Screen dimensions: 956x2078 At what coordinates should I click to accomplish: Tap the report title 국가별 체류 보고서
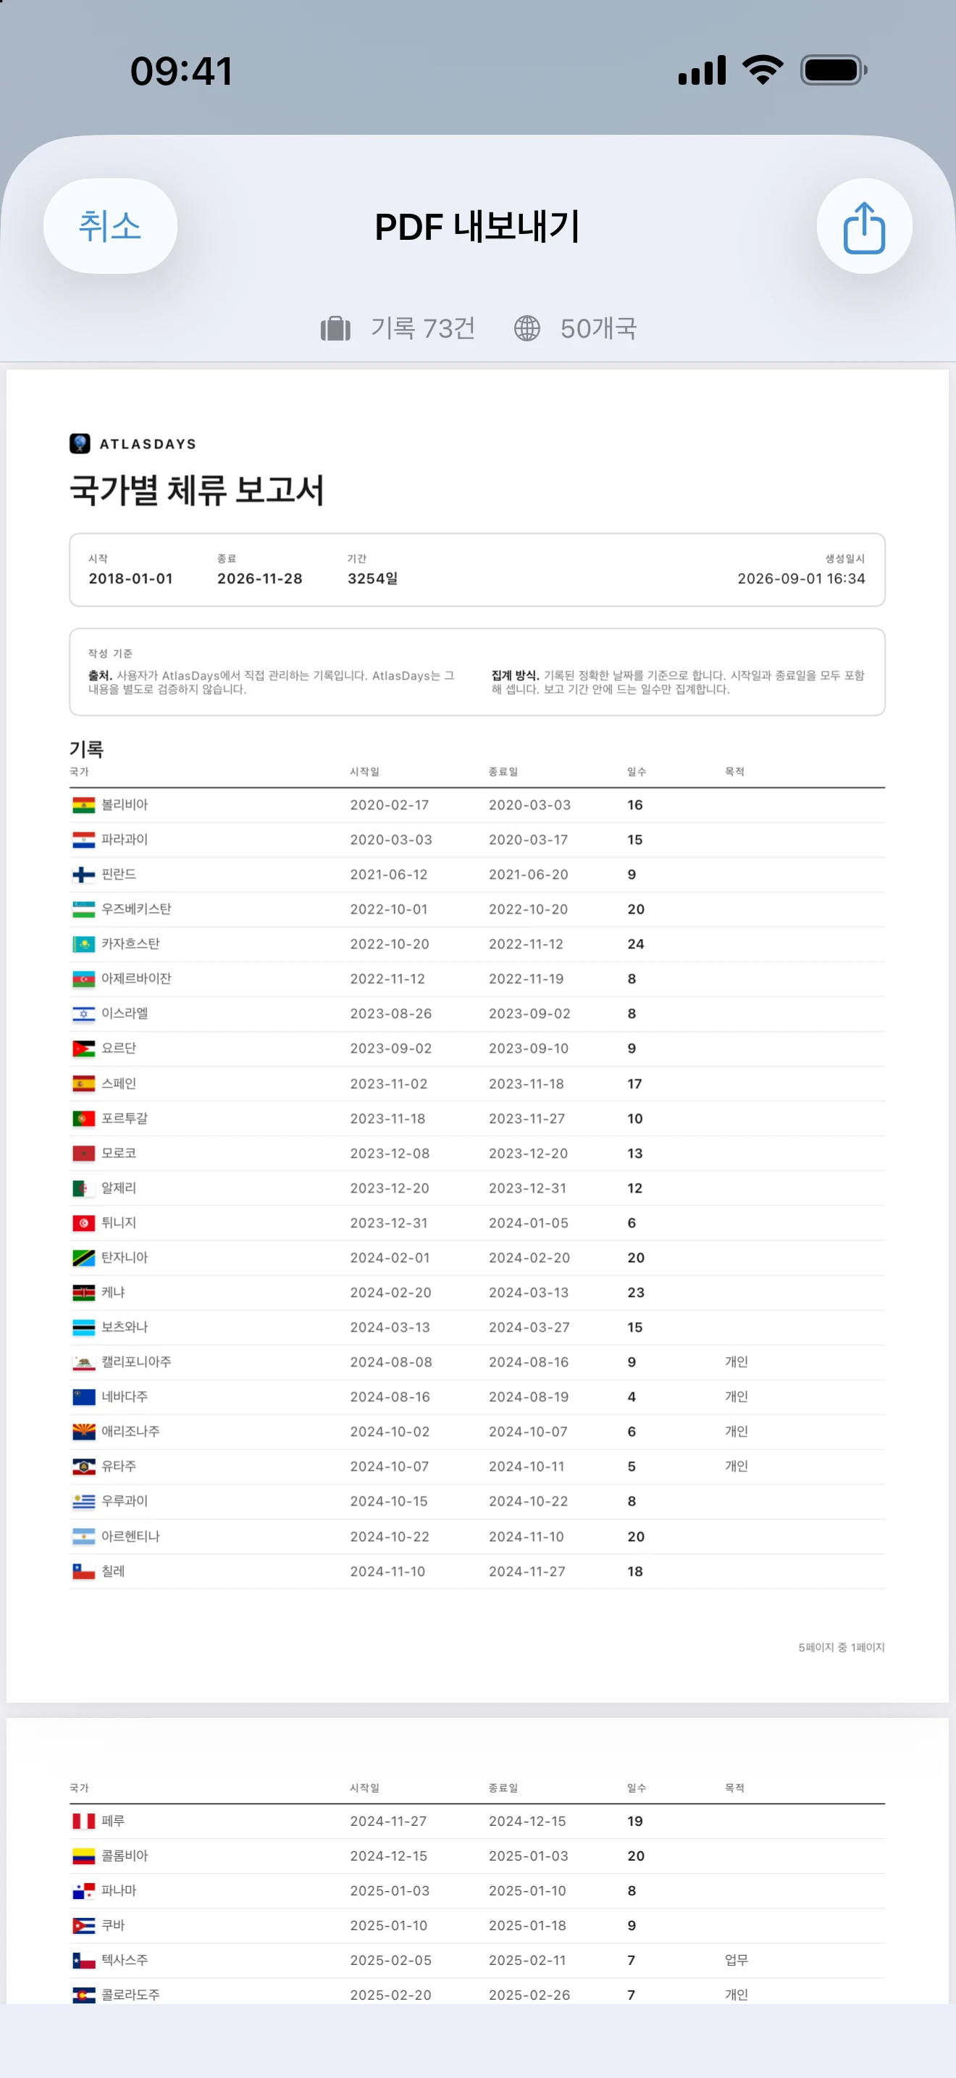tap(198, 491)
